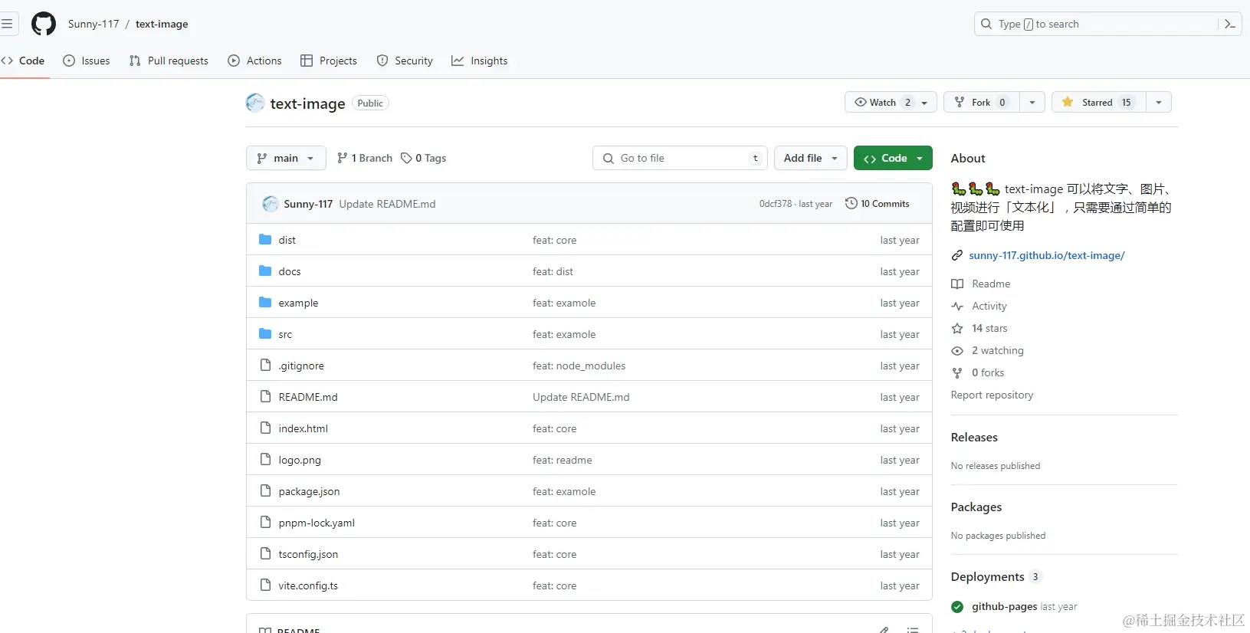Click the github-pages green check icon
1250x633 pixels.
pos(957,607)
